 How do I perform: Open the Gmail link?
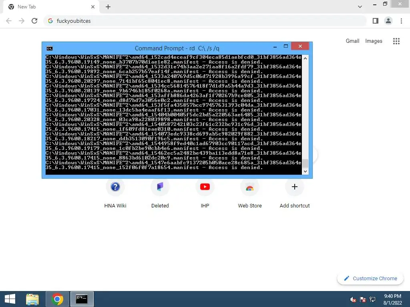(352, 41)
